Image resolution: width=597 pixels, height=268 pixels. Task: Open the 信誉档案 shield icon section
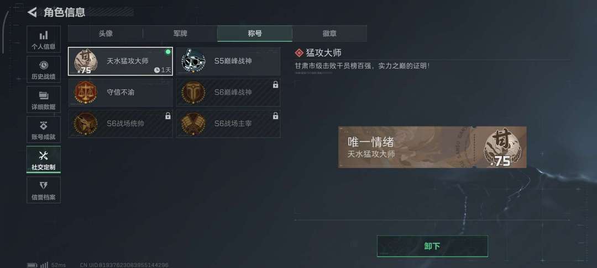pos(44,190)
